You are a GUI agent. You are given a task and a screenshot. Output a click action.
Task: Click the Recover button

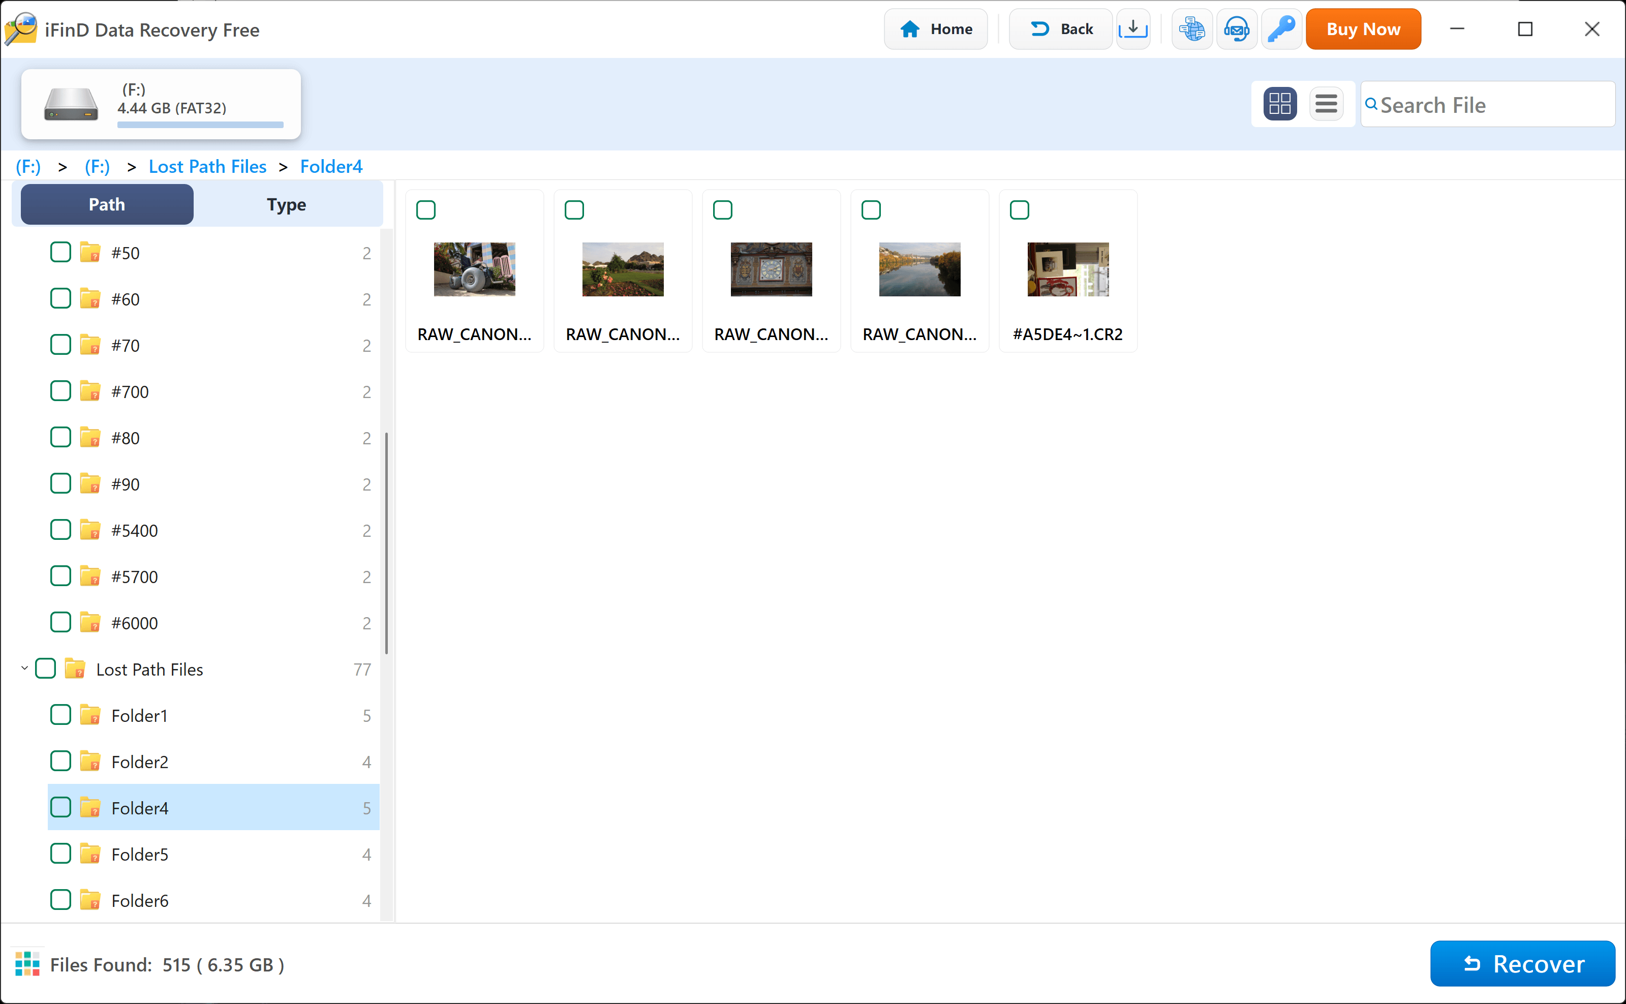point(1522,963)
